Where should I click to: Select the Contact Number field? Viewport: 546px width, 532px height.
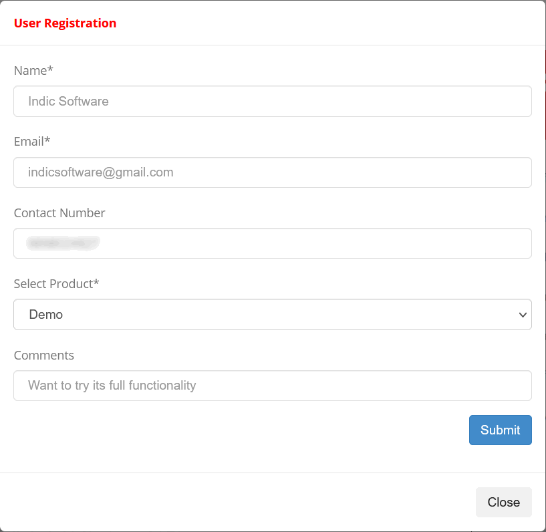tap(272, 243)
